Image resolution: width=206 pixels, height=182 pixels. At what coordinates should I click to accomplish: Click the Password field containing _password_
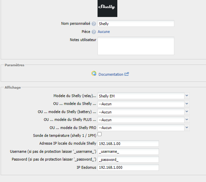pos(128,159)
